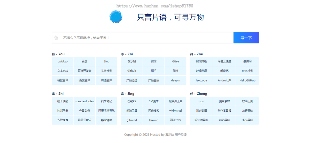Open the 微信排版 link
This screenshot has height=143, width=310.
coord(202,61)
